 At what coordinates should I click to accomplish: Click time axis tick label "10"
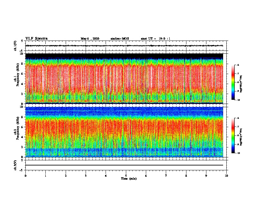pyautogui.click(x=226, y=176)
